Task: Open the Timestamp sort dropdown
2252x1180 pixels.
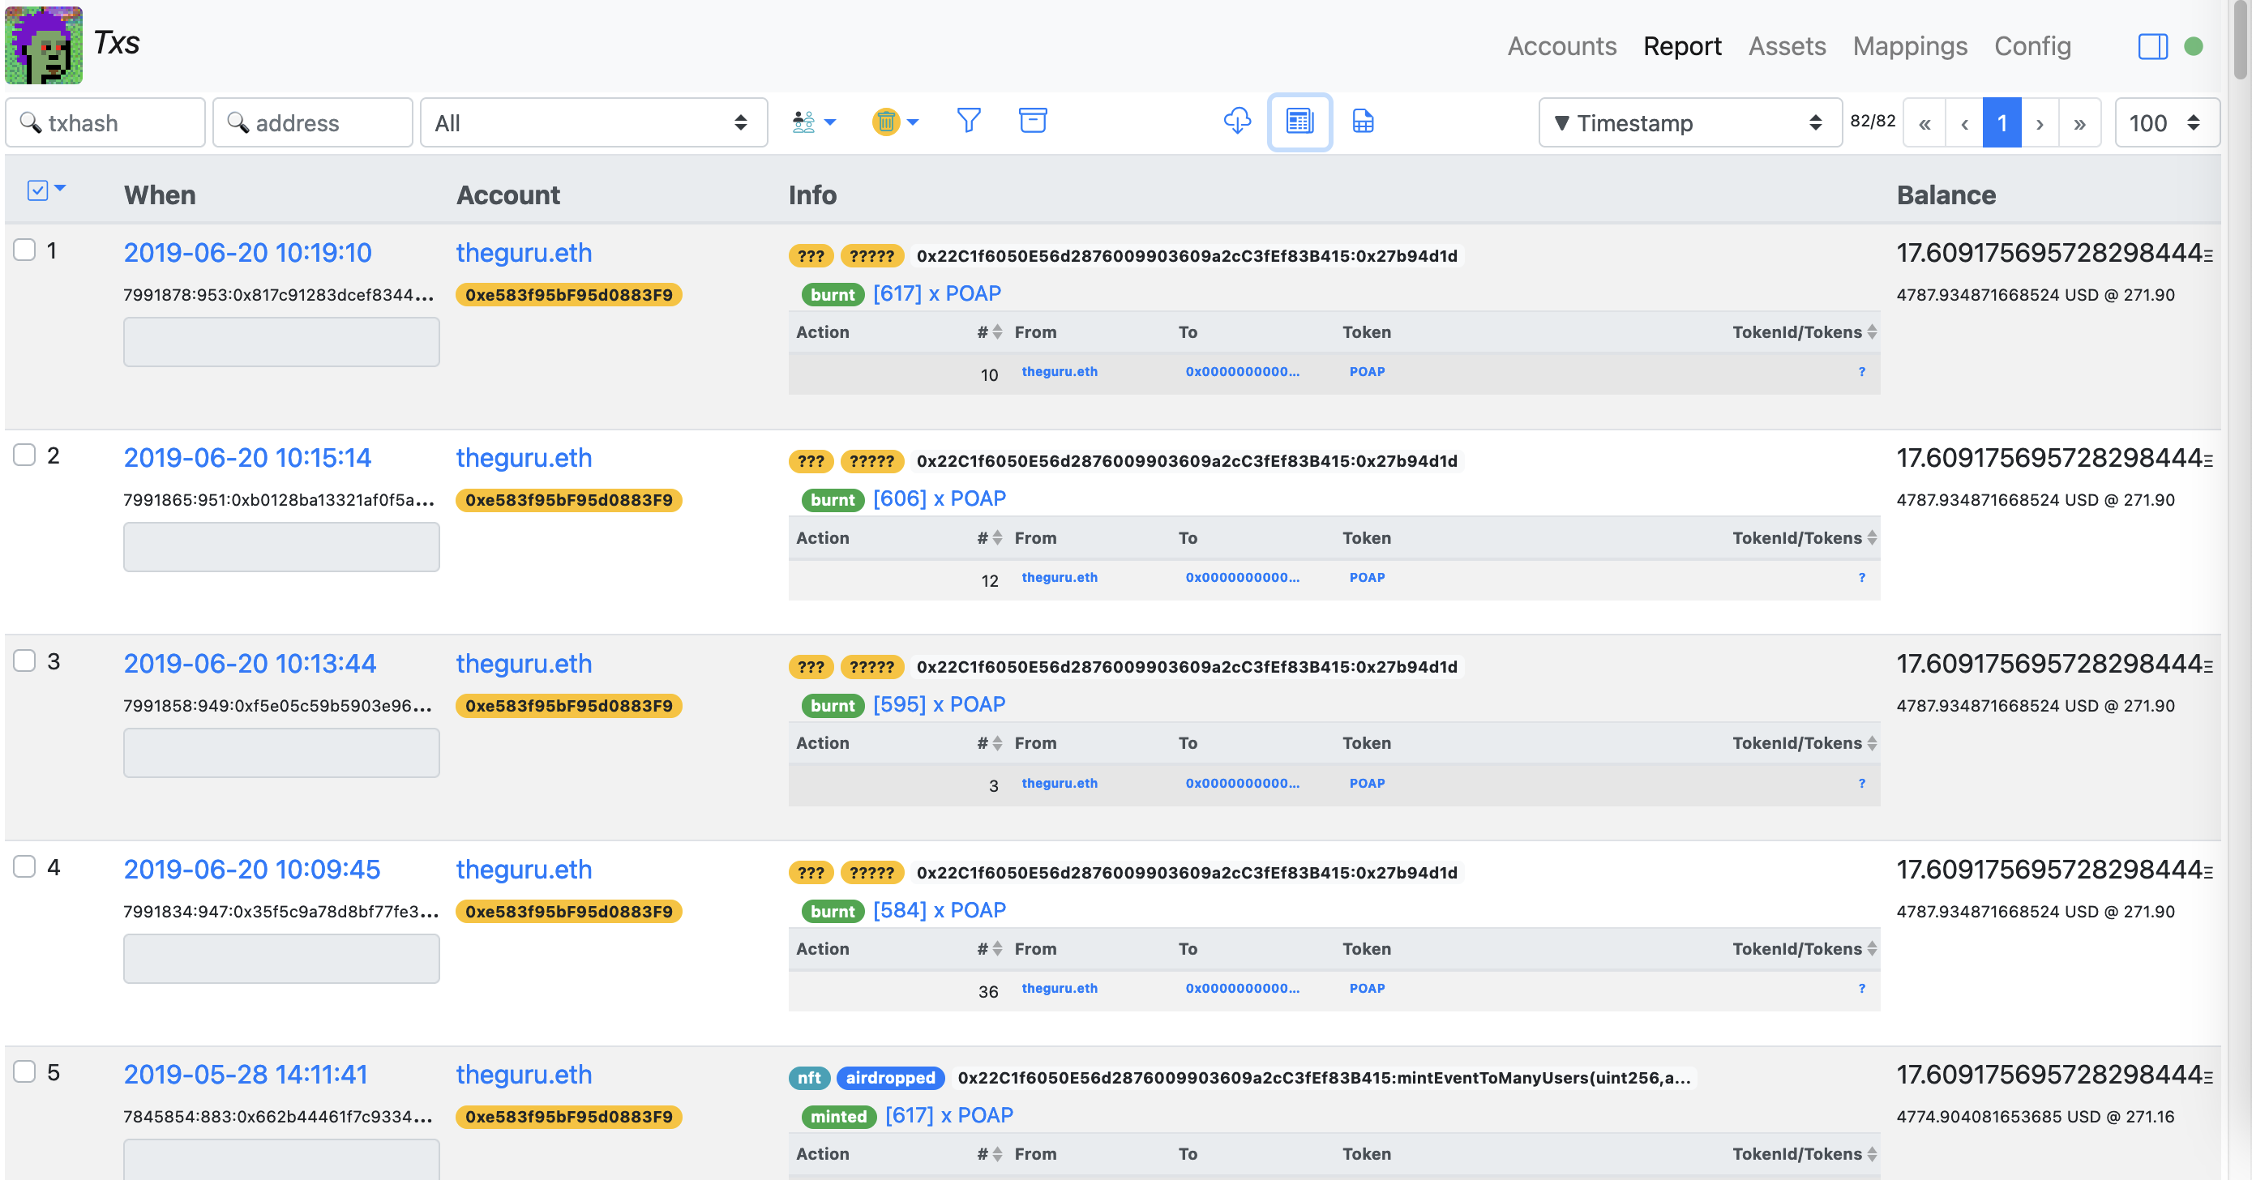Action: click(x=1690, y=122)
